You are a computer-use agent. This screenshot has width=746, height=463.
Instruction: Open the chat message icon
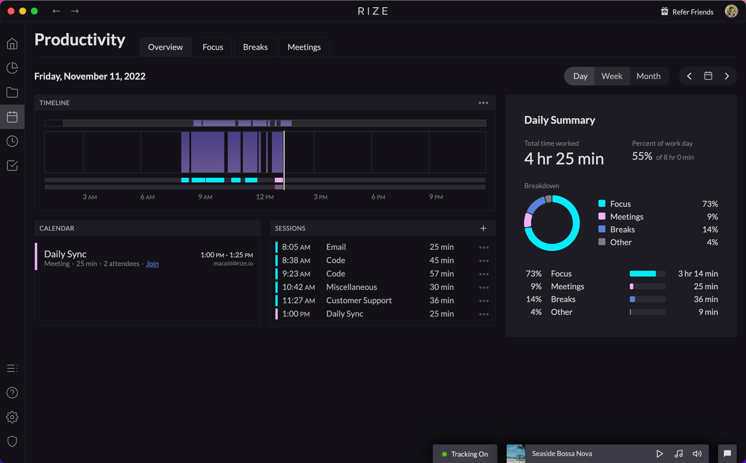pos(727,453)
